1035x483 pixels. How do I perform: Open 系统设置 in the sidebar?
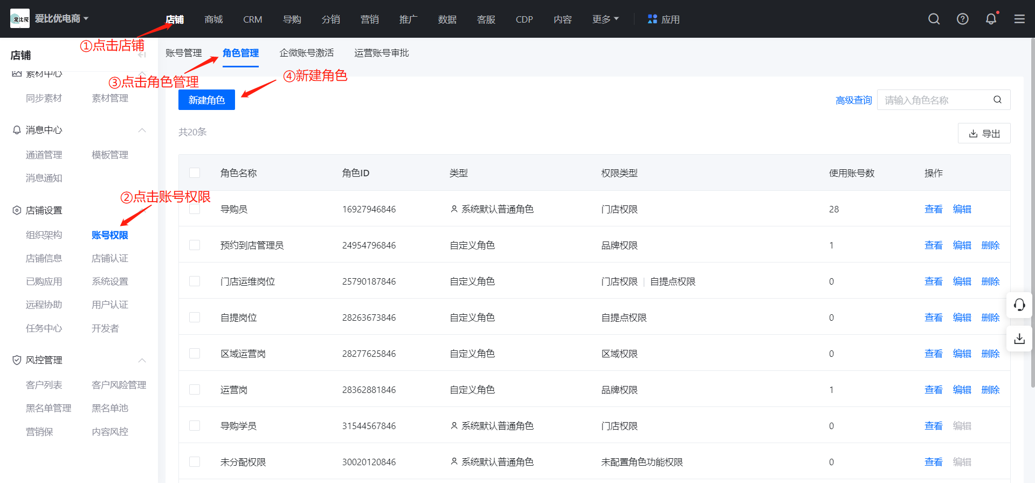point(110,281)
